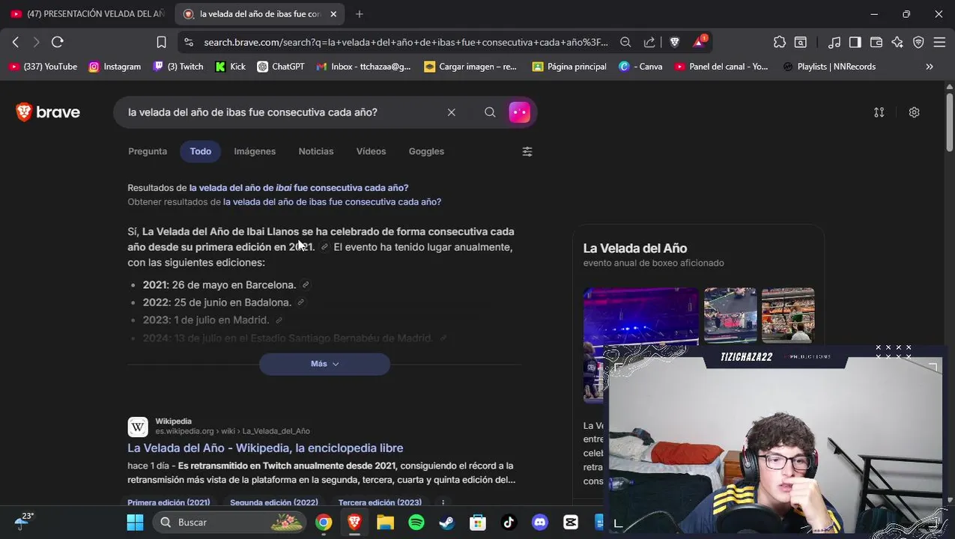Toggle the browser sidebar panel icon
The image size is (955, 539).
(855, 42)
